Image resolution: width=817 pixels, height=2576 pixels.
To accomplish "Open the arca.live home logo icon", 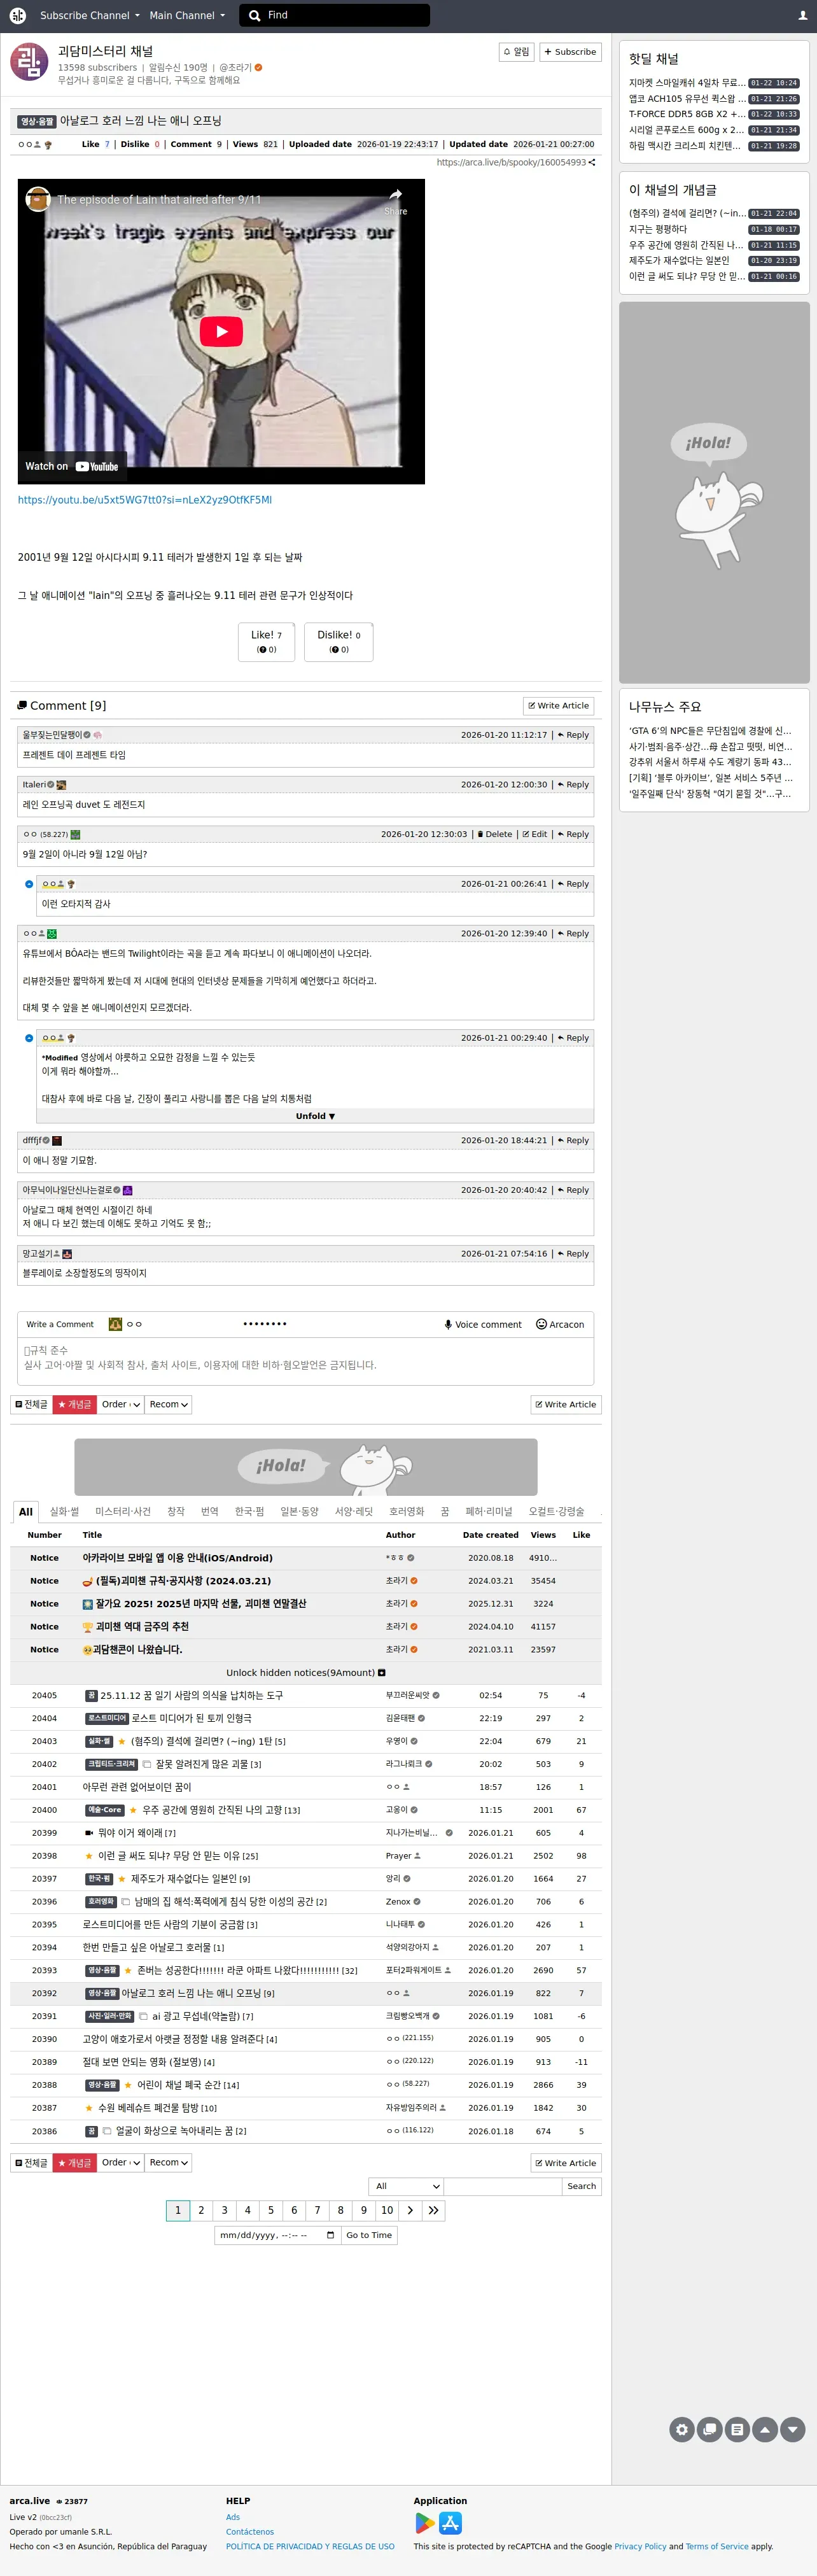I will click(17, 15).
